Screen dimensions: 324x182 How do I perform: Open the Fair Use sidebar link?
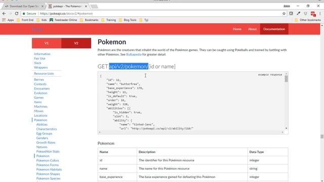click(x=39, y=59)
